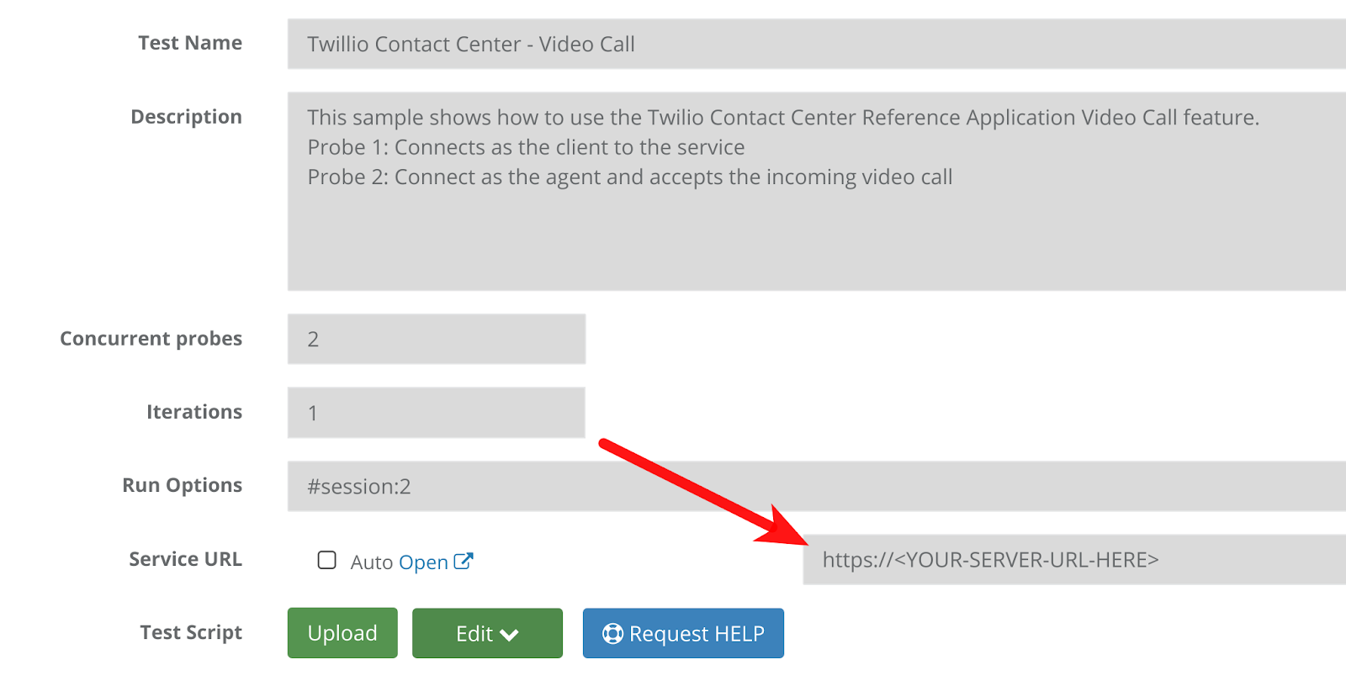Image resolution: width=1346 pixels, height=686 pixels.
Task: Click the external link icon beside Open
Action: pos(462,561)
